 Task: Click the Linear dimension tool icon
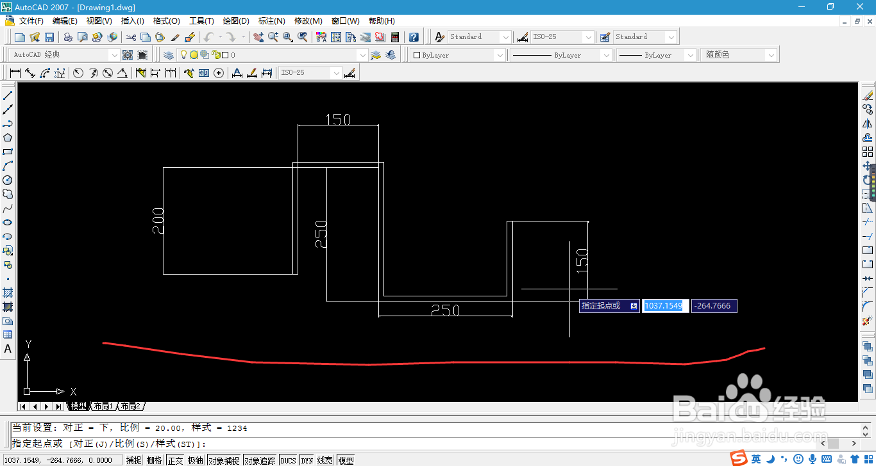click(15, 73)
